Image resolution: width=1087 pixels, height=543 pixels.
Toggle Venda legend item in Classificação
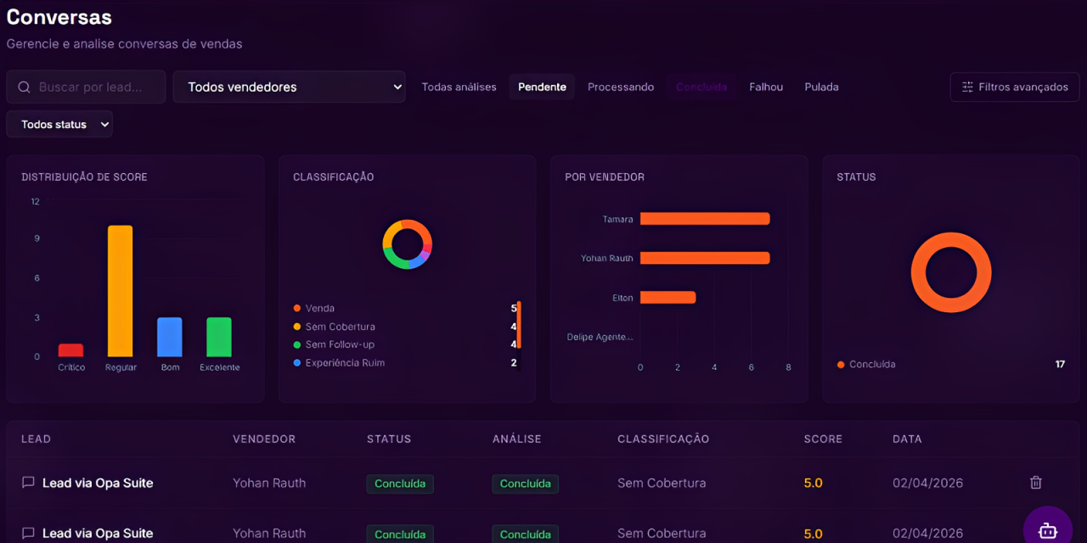coord(319,309)
